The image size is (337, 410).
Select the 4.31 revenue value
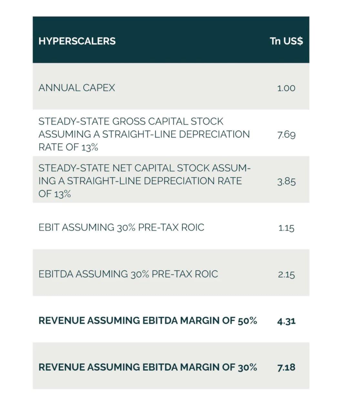(x=286, y=321)
